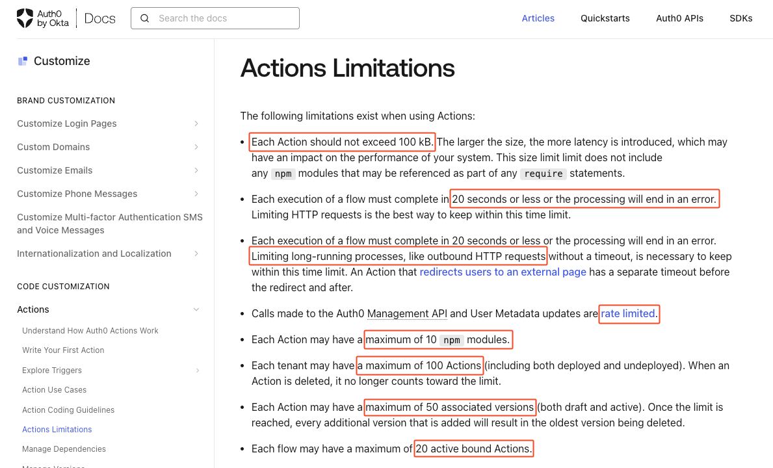
Task: Click 'The following limitations exist' intro sentence
Action: [x=358, y=116]
